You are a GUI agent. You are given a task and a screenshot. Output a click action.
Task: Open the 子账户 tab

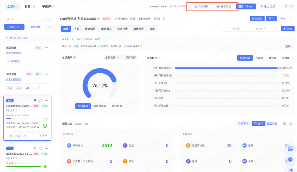[48, 6]
